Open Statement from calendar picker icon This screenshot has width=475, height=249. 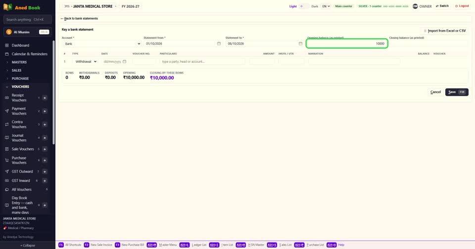[219, 43]
